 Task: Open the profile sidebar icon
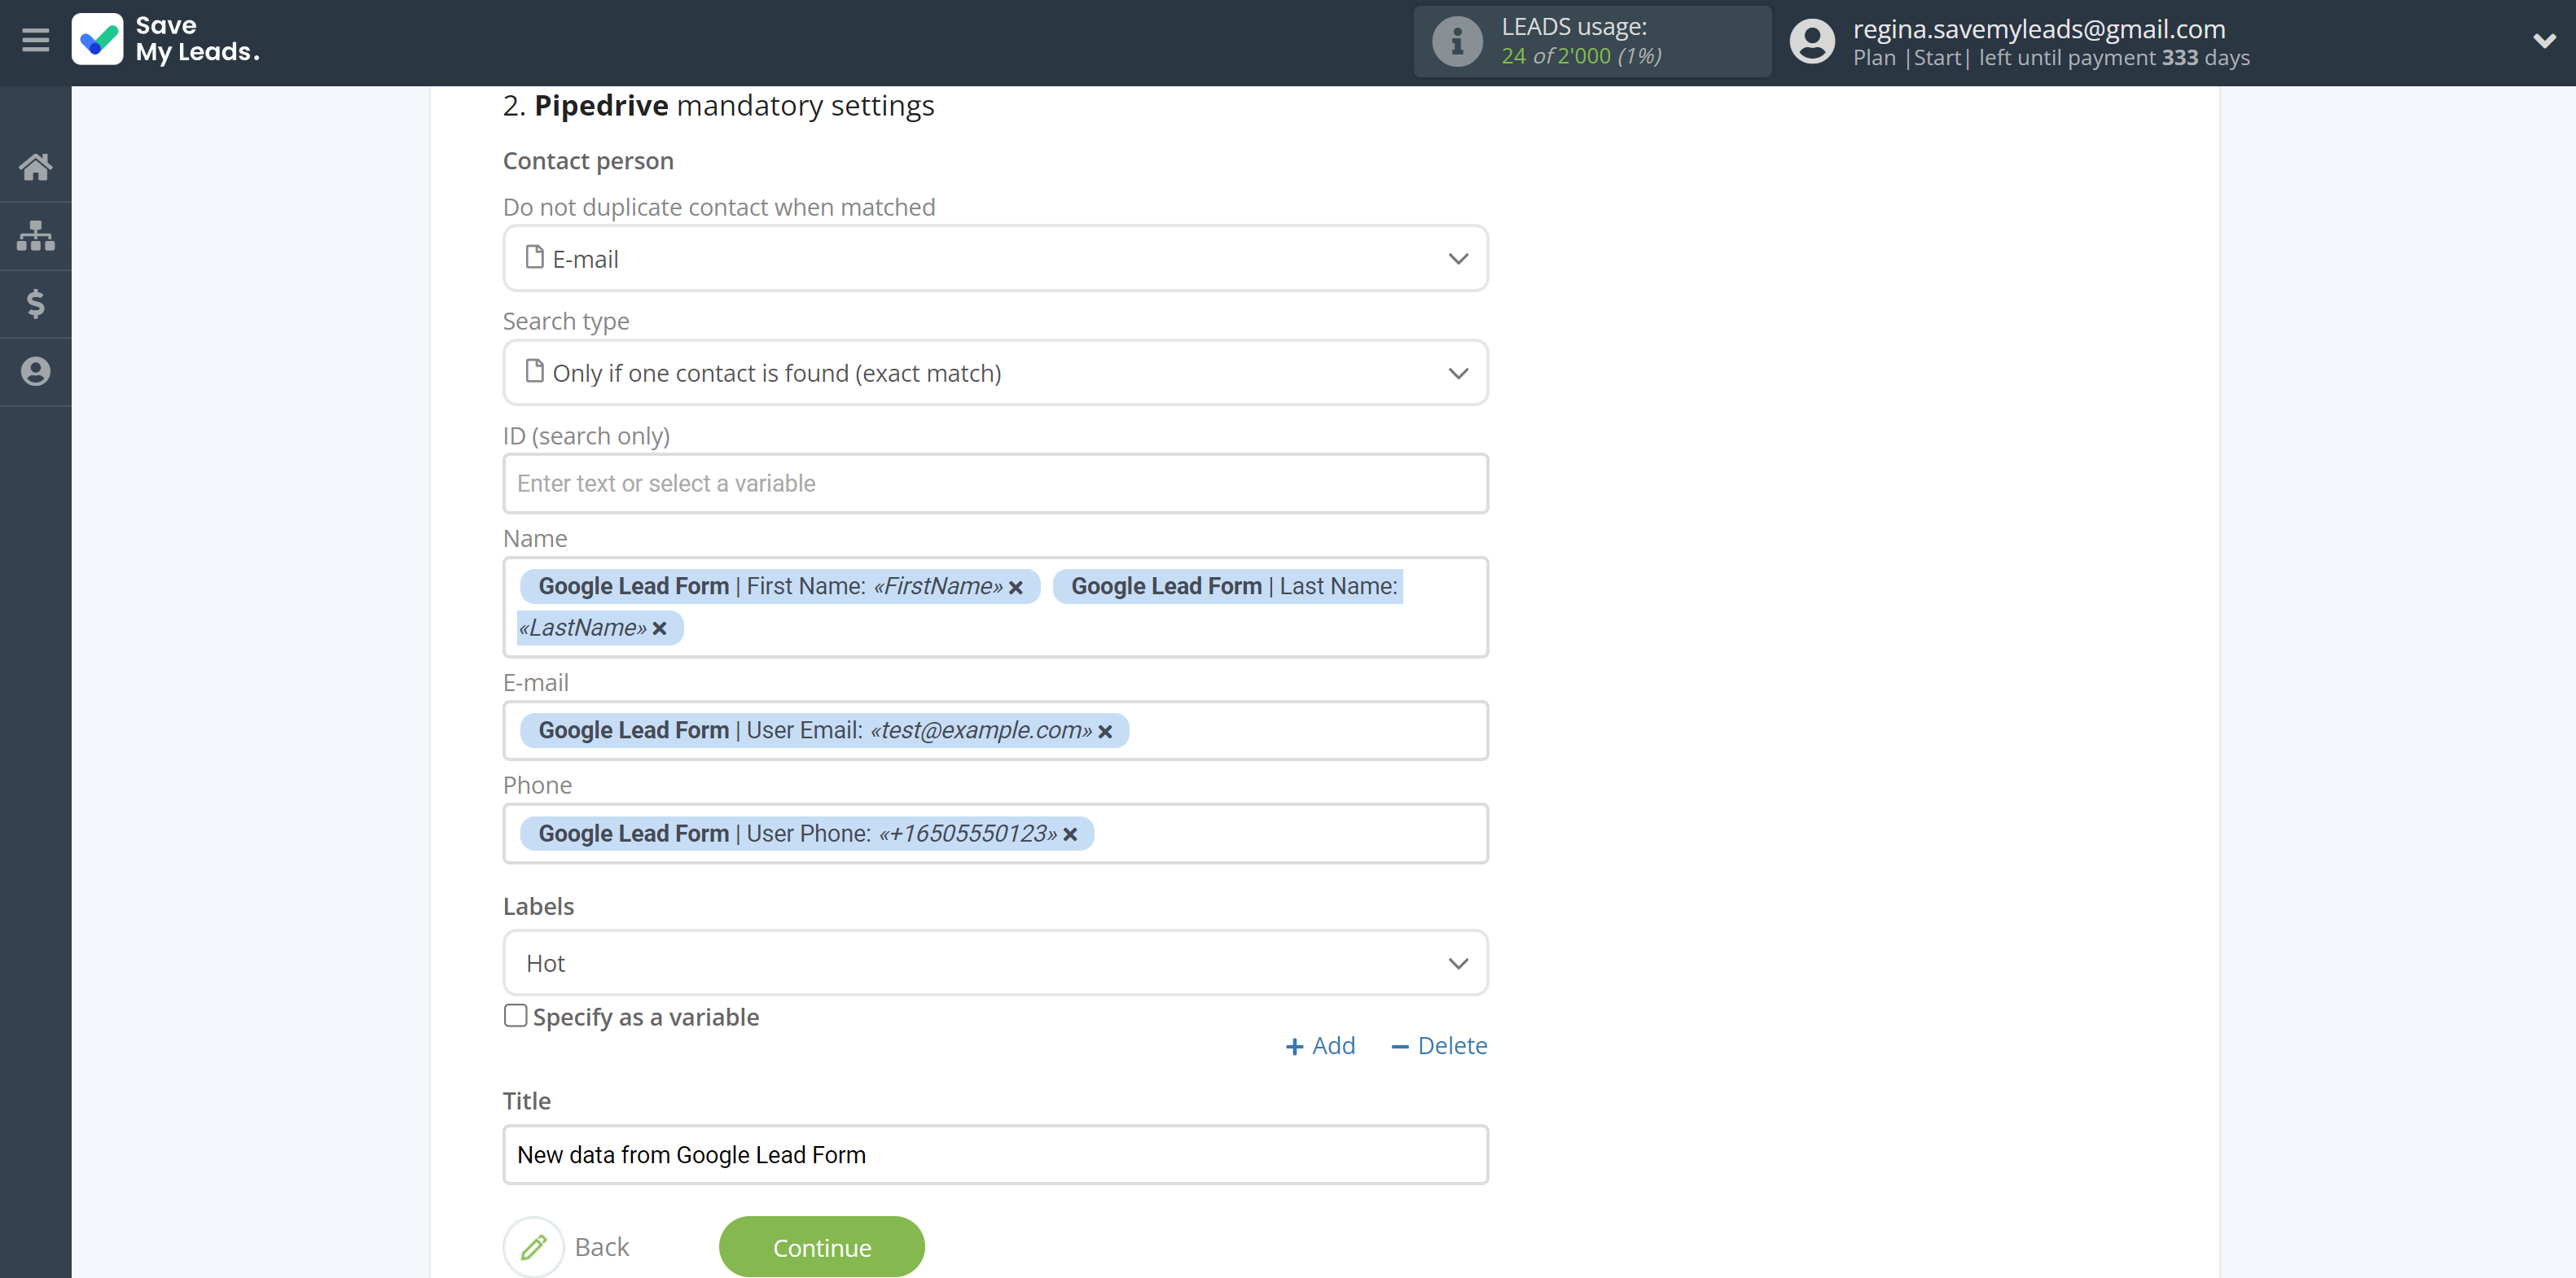[x=35, y=372]
